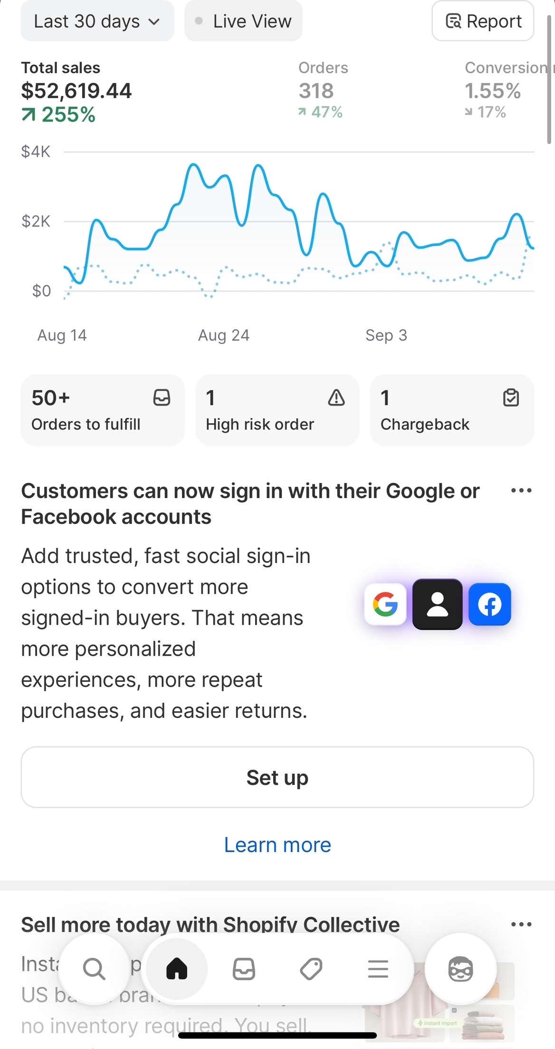Expand the Last 30 days date dropdown
555x1049 pixels.
coord(97,21)
